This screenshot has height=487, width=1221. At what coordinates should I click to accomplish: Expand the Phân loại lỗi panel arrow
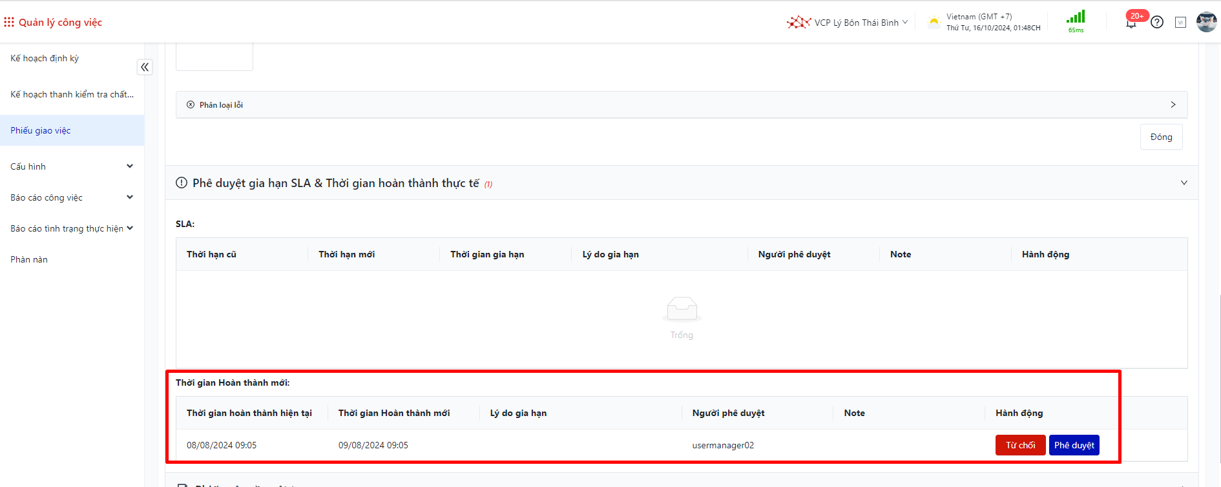tap(1173, 104)
